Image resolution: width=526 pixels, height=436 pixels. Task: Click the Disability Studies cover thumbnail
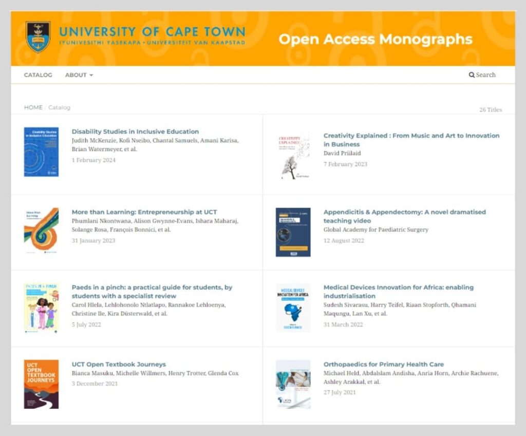42,151
